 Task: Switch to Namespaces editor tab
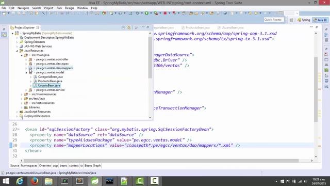29,165
